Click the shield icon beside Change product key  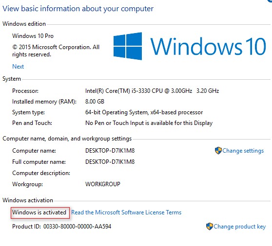click(210, 226)
